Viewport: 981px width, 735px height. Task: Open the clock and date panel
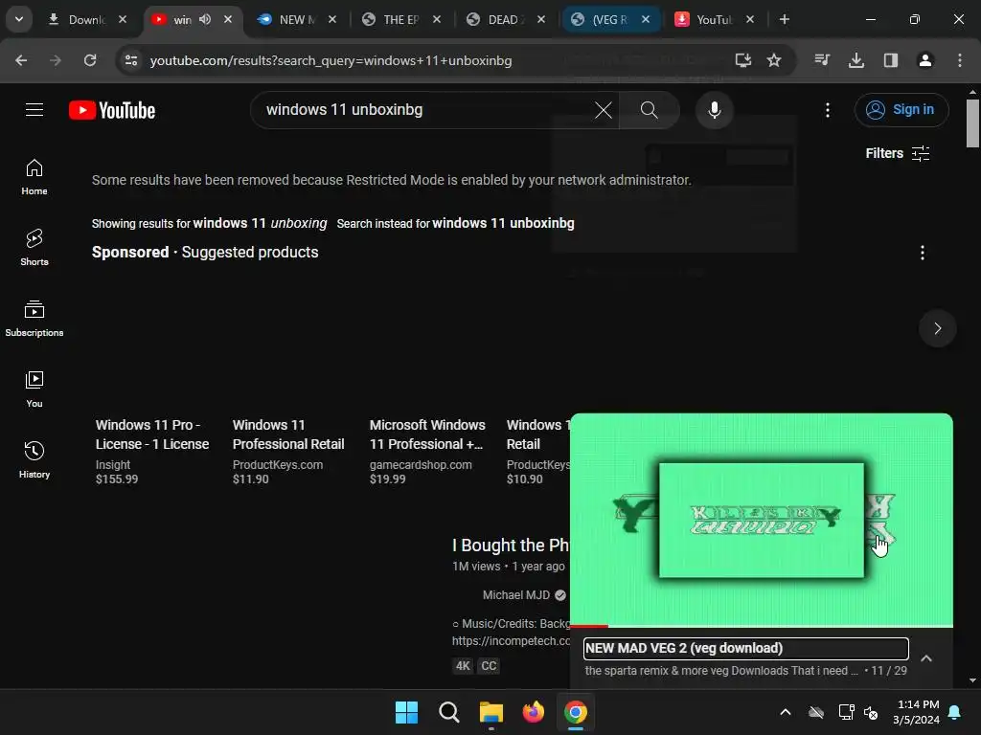916,712
